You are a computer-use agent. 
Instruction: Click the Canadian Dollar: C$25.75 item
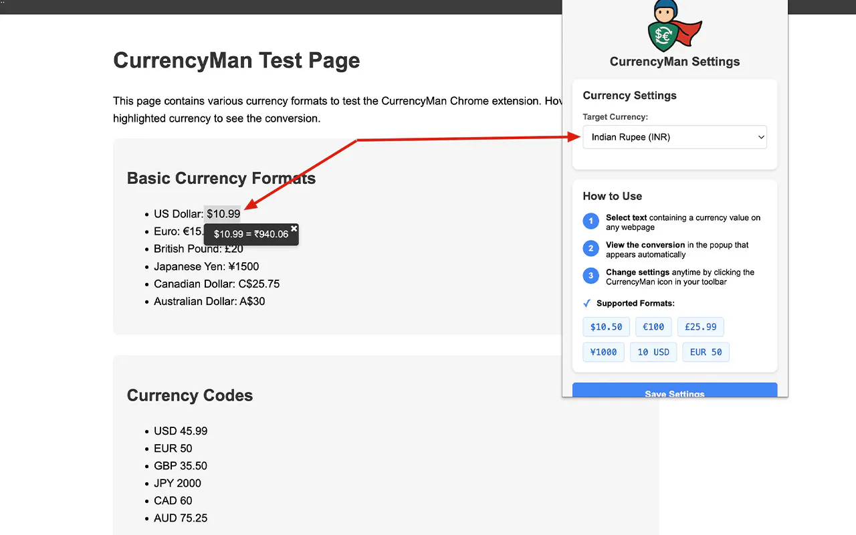click(x=217, y=284)
